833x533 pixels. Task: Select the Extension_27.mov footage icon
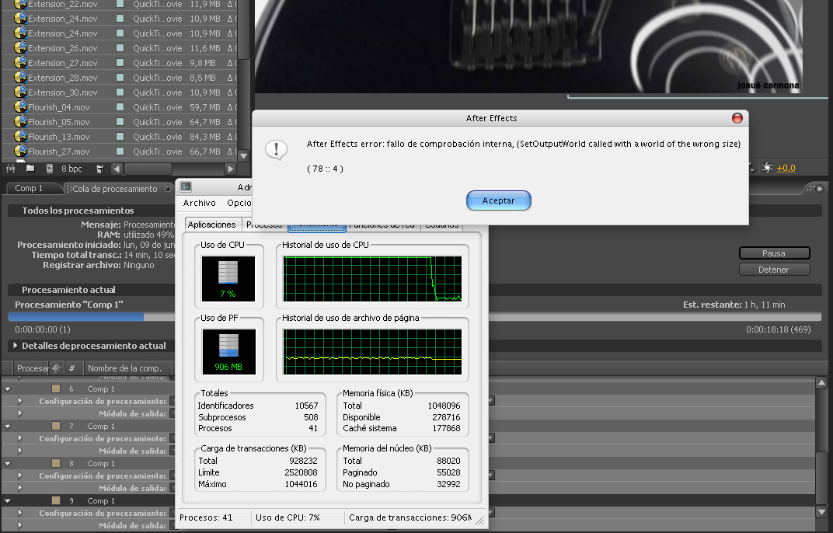tap(20, 63)
